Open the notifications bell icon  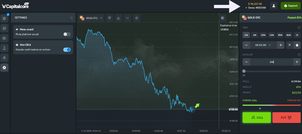click(4, 58)
